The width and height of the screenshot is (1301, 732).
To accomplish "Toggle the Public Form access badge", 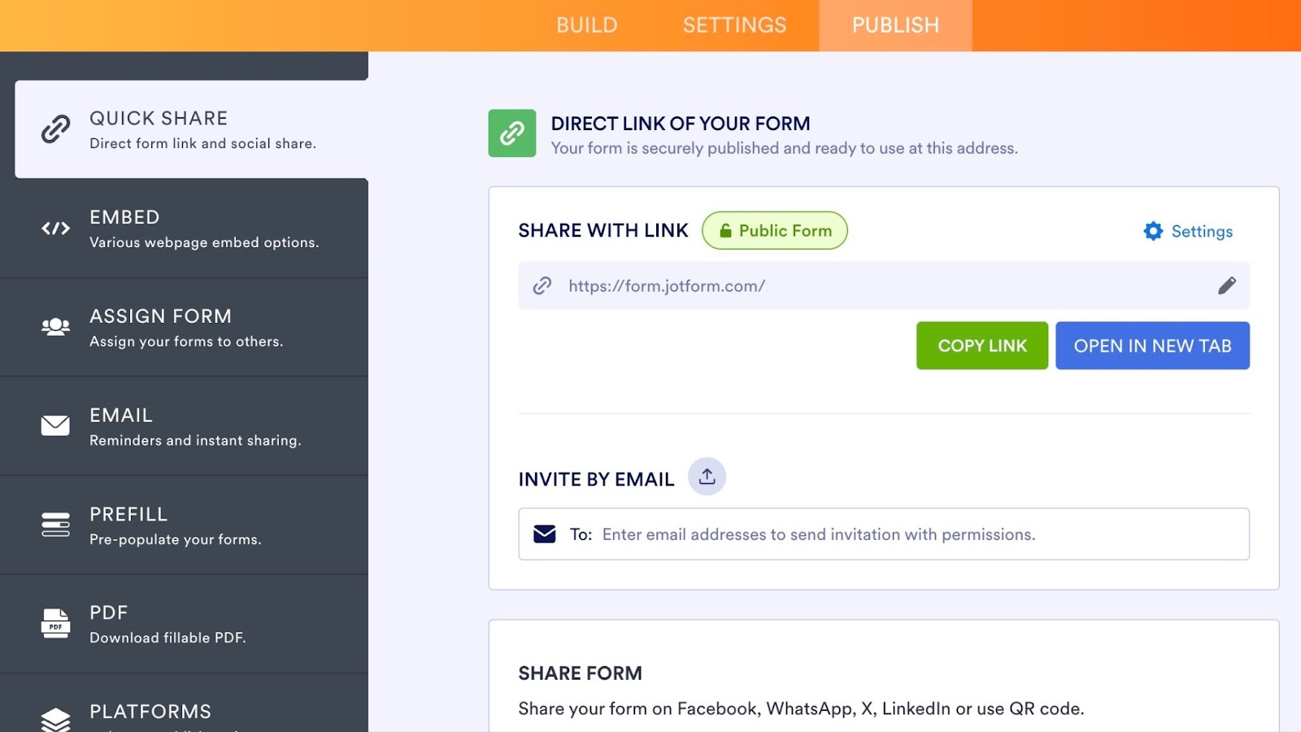I will (774, 231).
